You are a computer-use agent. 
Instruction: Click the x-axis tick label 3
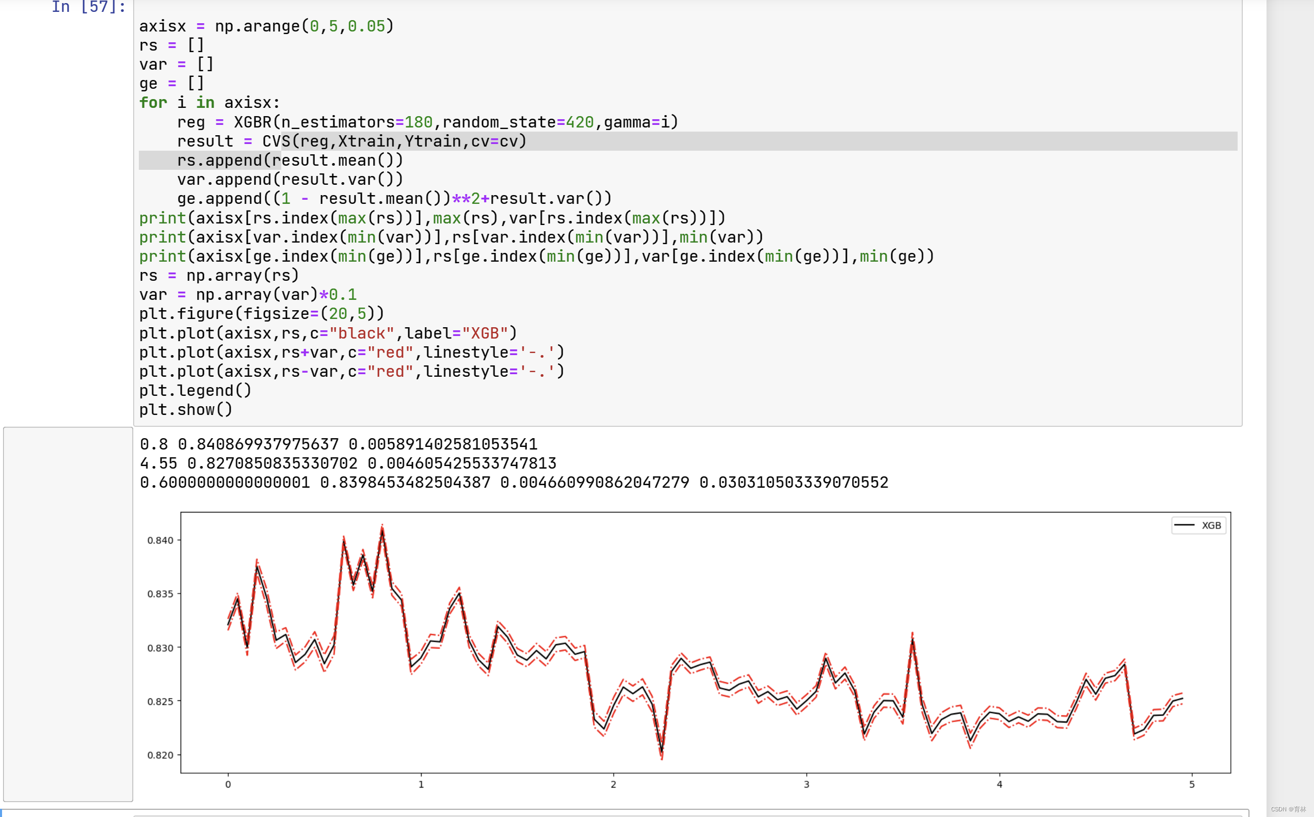tap(807, 784)
